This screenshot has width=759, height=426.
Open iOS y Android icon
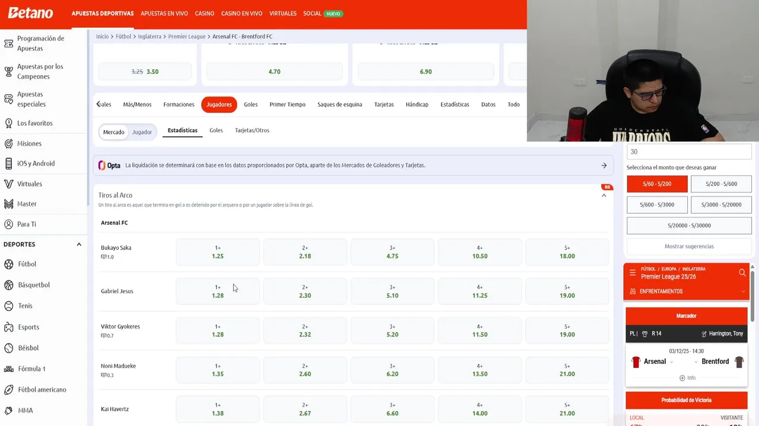8,163
